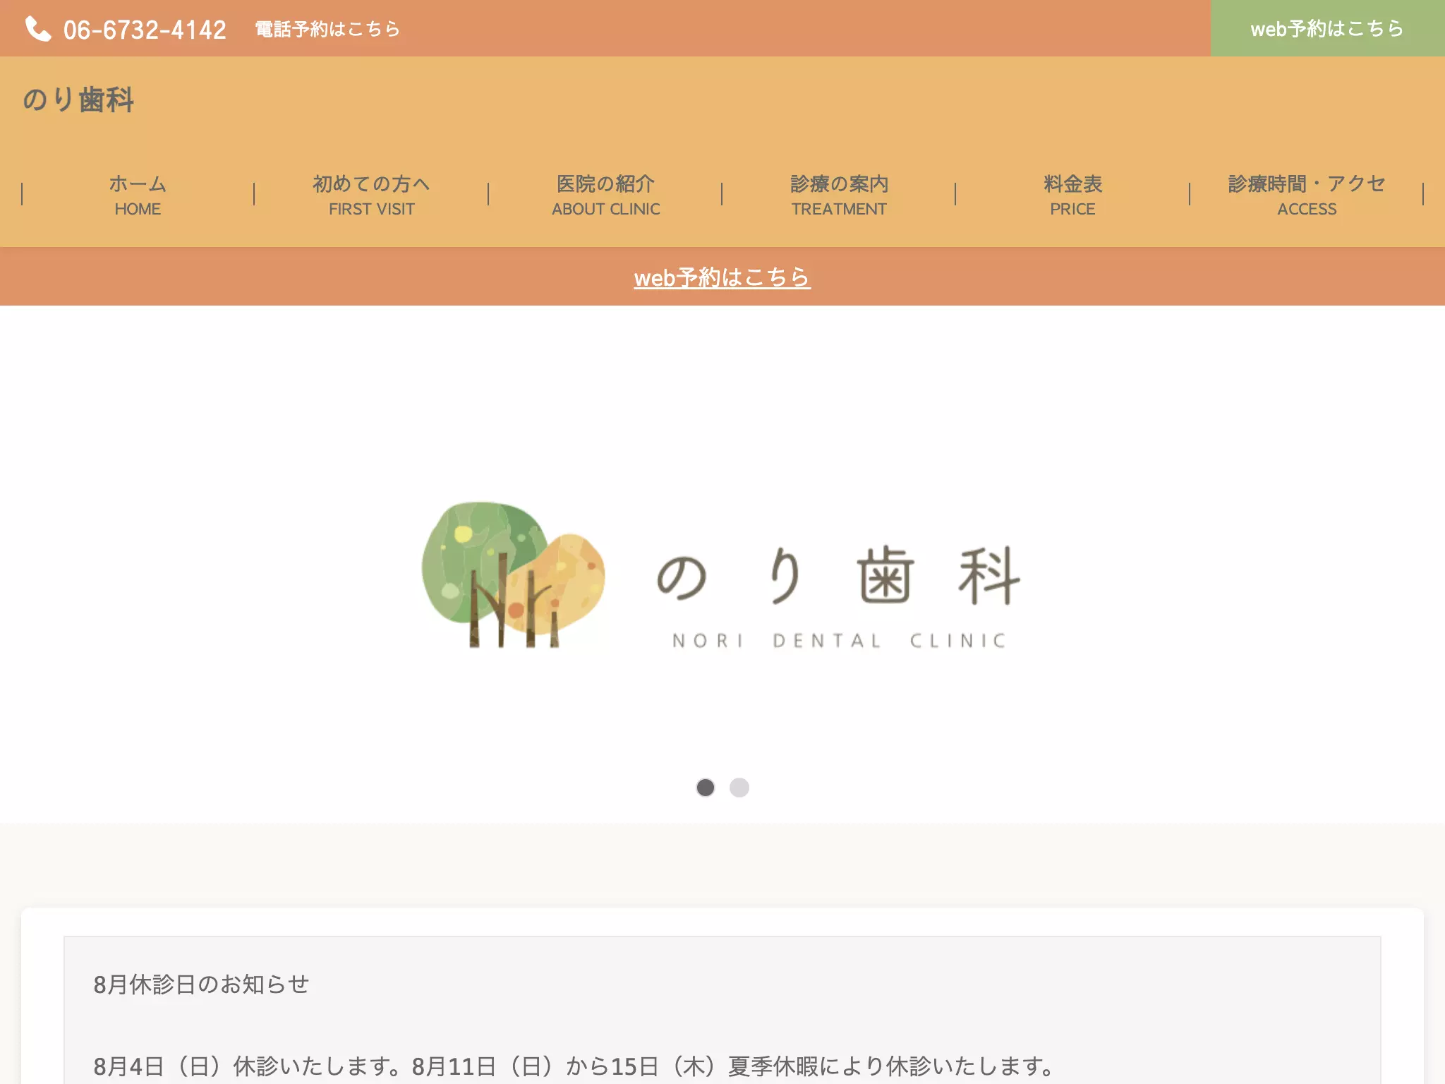Click the underlined web予約はこちら banner link
Viewport: 1445px width, 1084px height.
point(722,277)
